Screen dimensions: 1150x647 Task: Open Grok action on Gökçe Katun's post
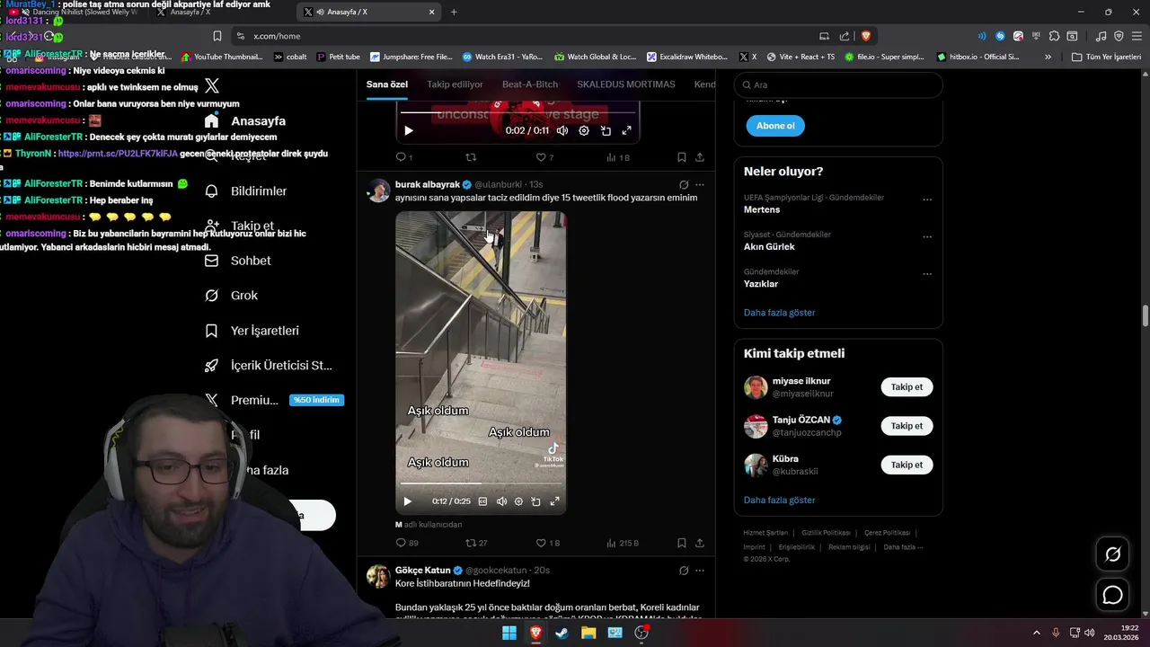(x=684, y=571)
